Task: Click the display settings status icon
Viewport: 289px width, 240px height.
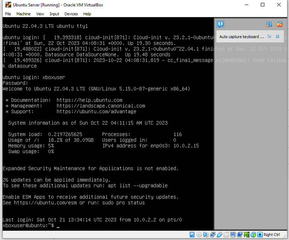Action: coord(233,235)
